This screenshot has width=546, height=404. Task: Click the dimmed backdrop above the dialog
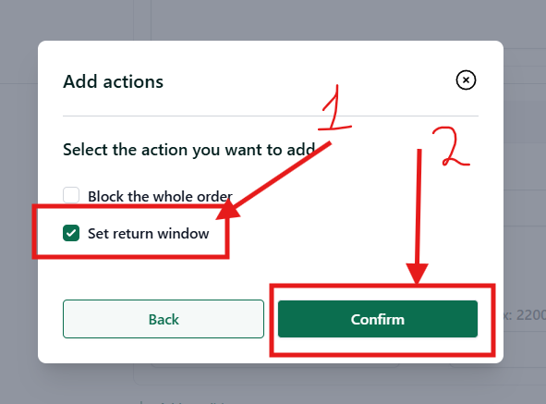[273, 19]
